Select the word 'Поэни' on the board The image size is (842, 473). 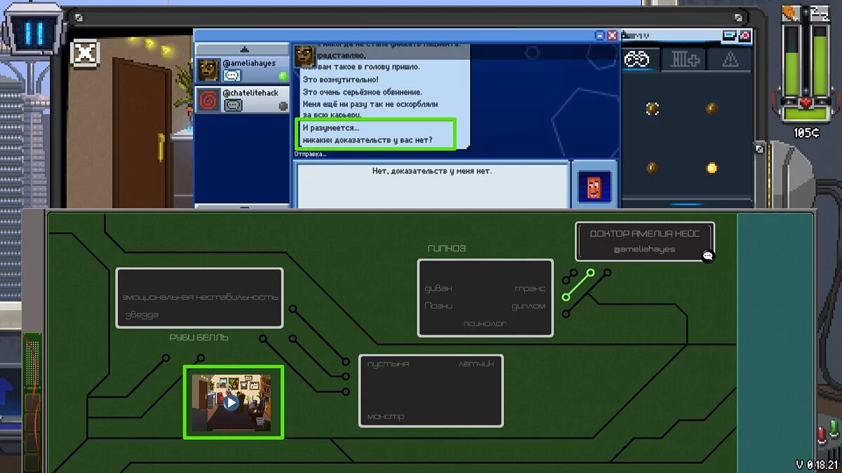[439, 306]
